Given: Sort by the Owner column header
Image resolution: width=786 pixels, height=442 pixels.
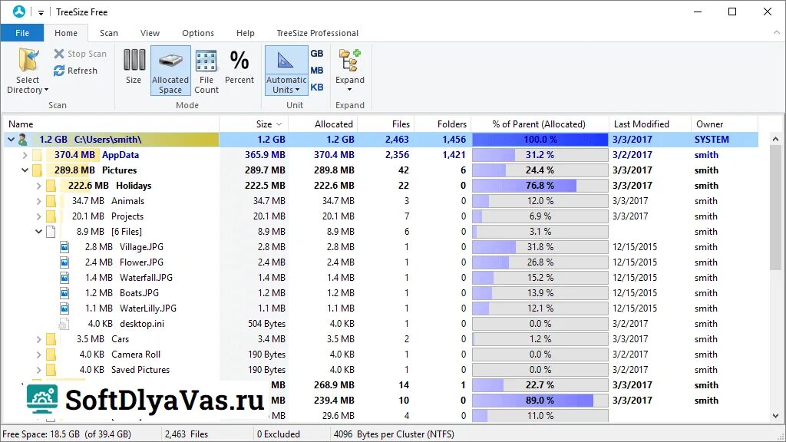Looking at the screenshot, I should (x=724, y=124).
